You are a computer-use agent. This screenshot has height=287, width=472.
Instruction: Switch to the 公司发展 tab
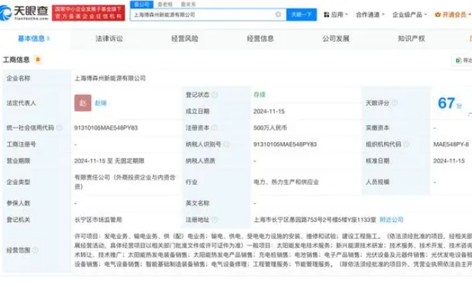pyautogui.click(x=336, y=38)
